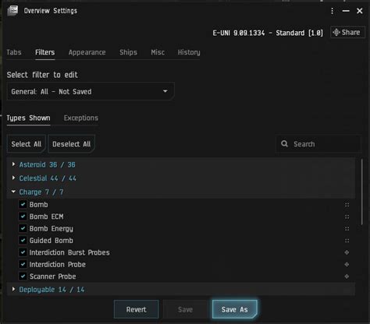Screen dimensions: 370x324
Task: Open the three-dot more options menu
Action: point(333,11)
